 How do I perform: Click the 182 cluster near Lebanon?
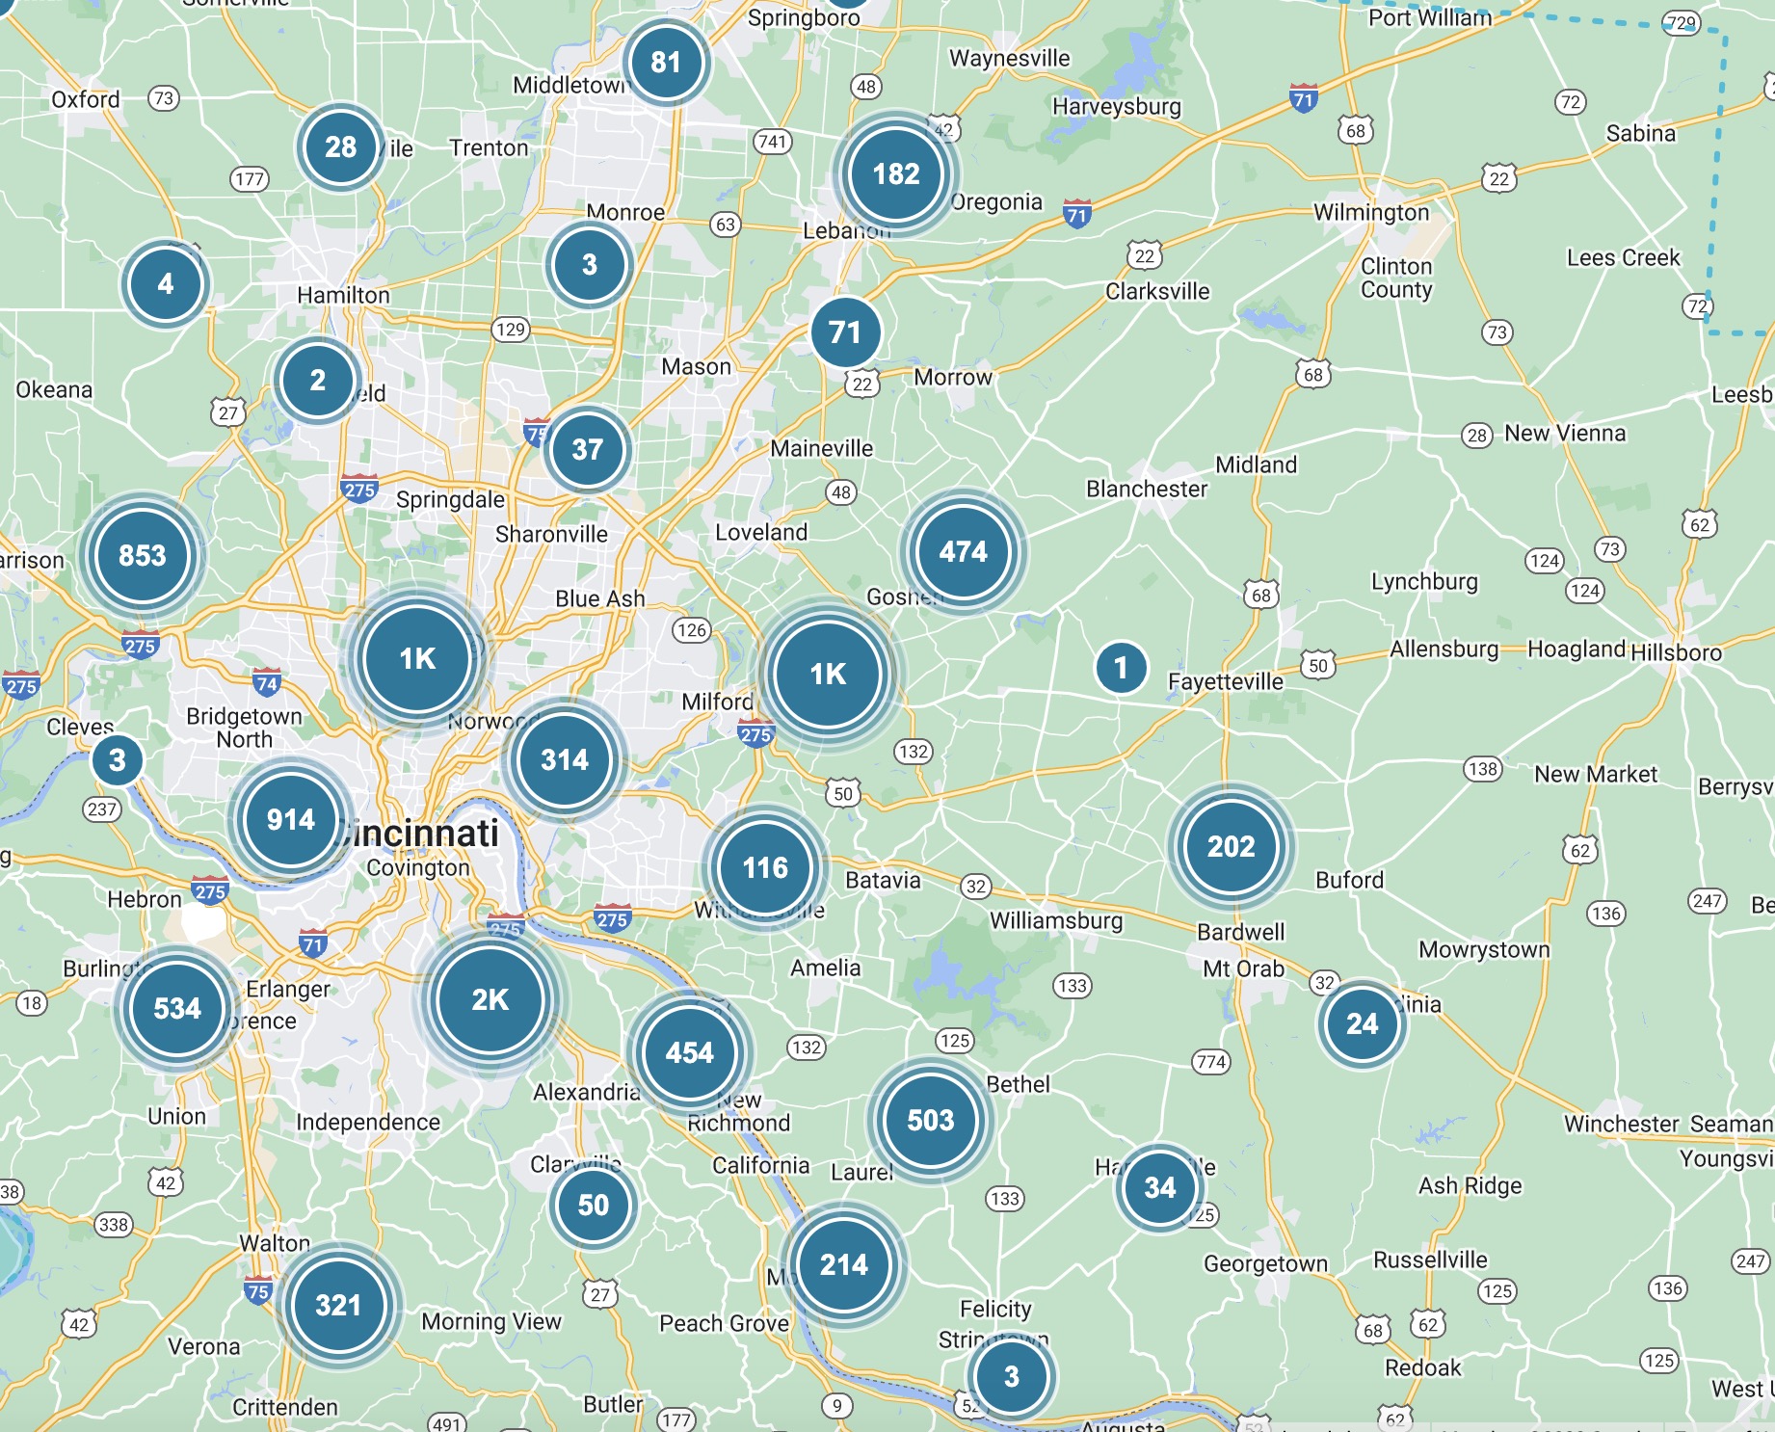895,173
